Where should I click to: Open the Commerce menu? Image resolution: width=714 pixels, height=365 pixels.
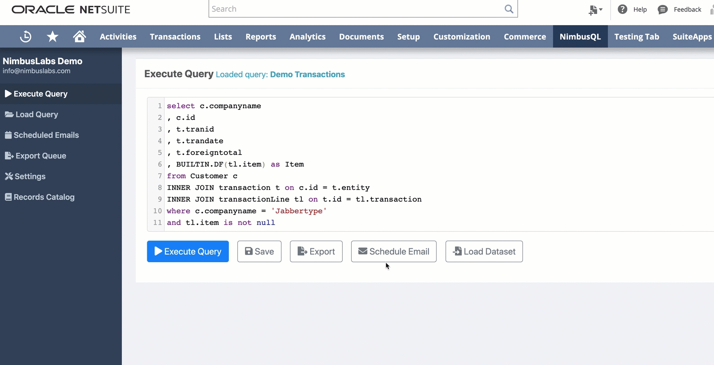525,37
